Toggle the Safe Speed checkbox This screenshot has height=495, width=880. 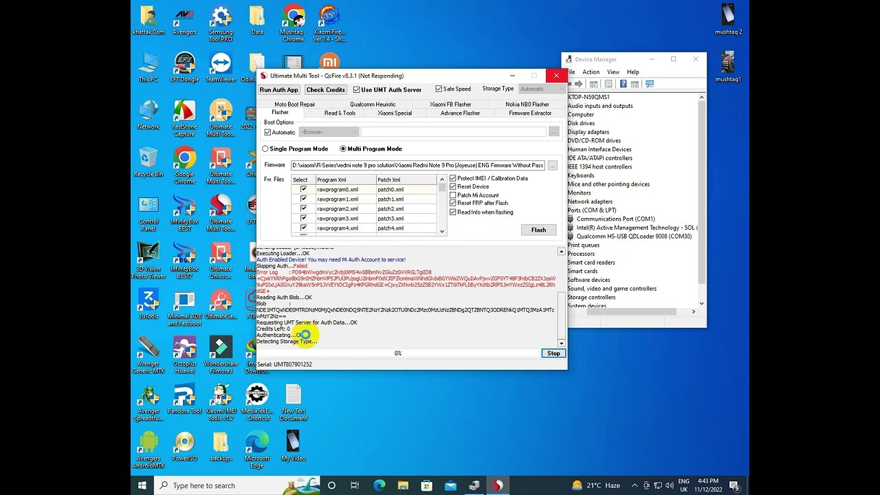tap(453, 89)
